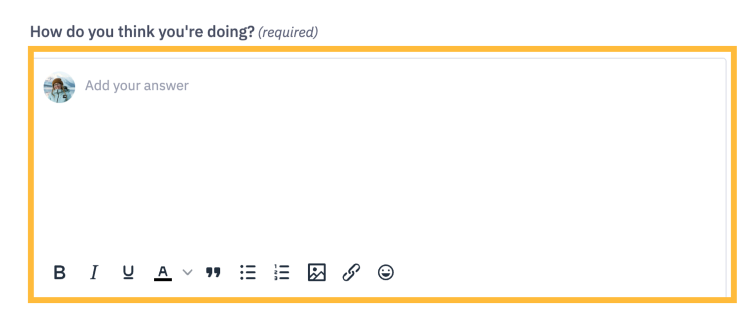755x320 pixels.
Task: Click the user avatar photo
Action: point(59,87)
